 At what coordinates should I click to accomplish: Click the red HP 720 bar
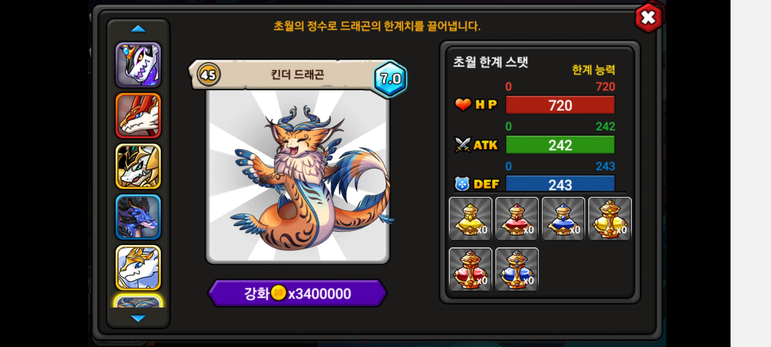pos(560,105)
